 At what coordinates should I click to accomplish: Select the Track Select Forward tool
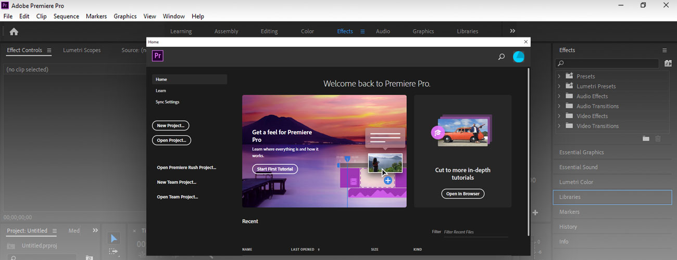point(114,252)
